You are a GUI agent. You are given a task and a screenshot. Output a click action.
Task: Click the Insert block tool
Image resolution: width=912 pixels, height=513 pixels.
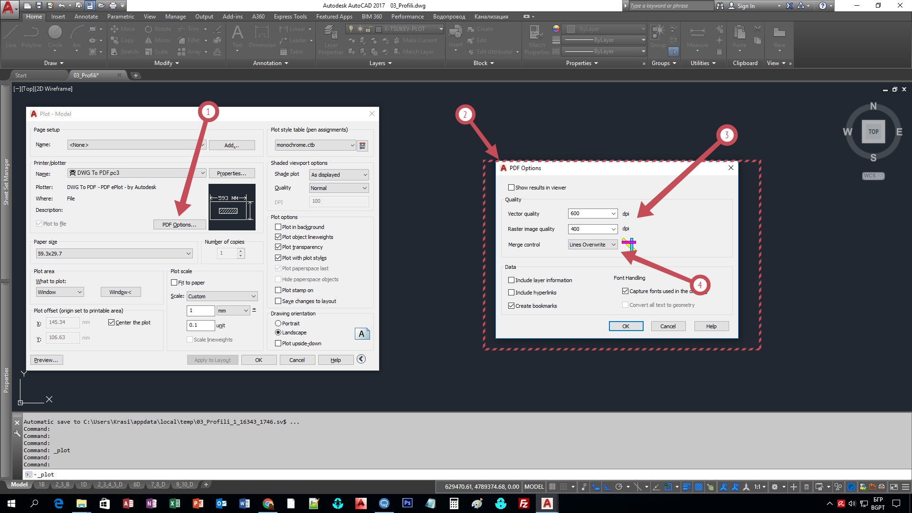coord(456,37)
